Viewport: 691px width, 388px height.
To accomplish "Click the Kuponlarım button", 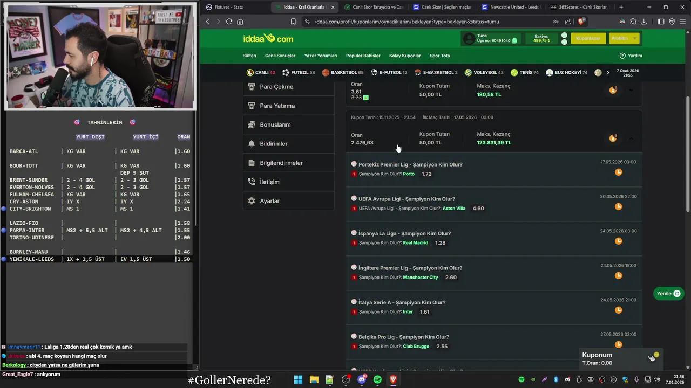I will tap(588, 38).
